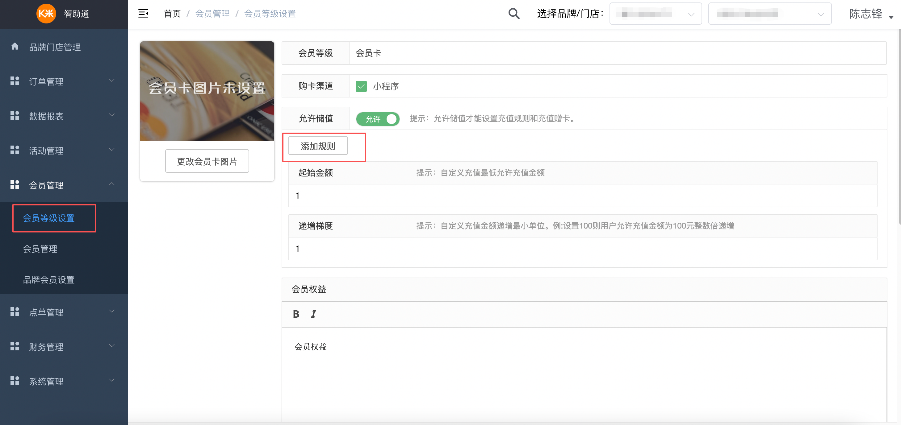Click the 会员管理 sidebar icon
Image resolution: width=901 pixels, height=425 pixels.
pos(15,184)
